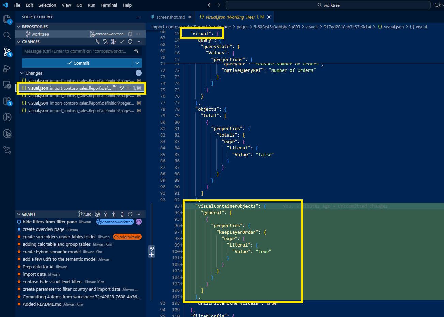
Task: Open CHANGES header more actions ellipsis
Action: coord(138,42)
